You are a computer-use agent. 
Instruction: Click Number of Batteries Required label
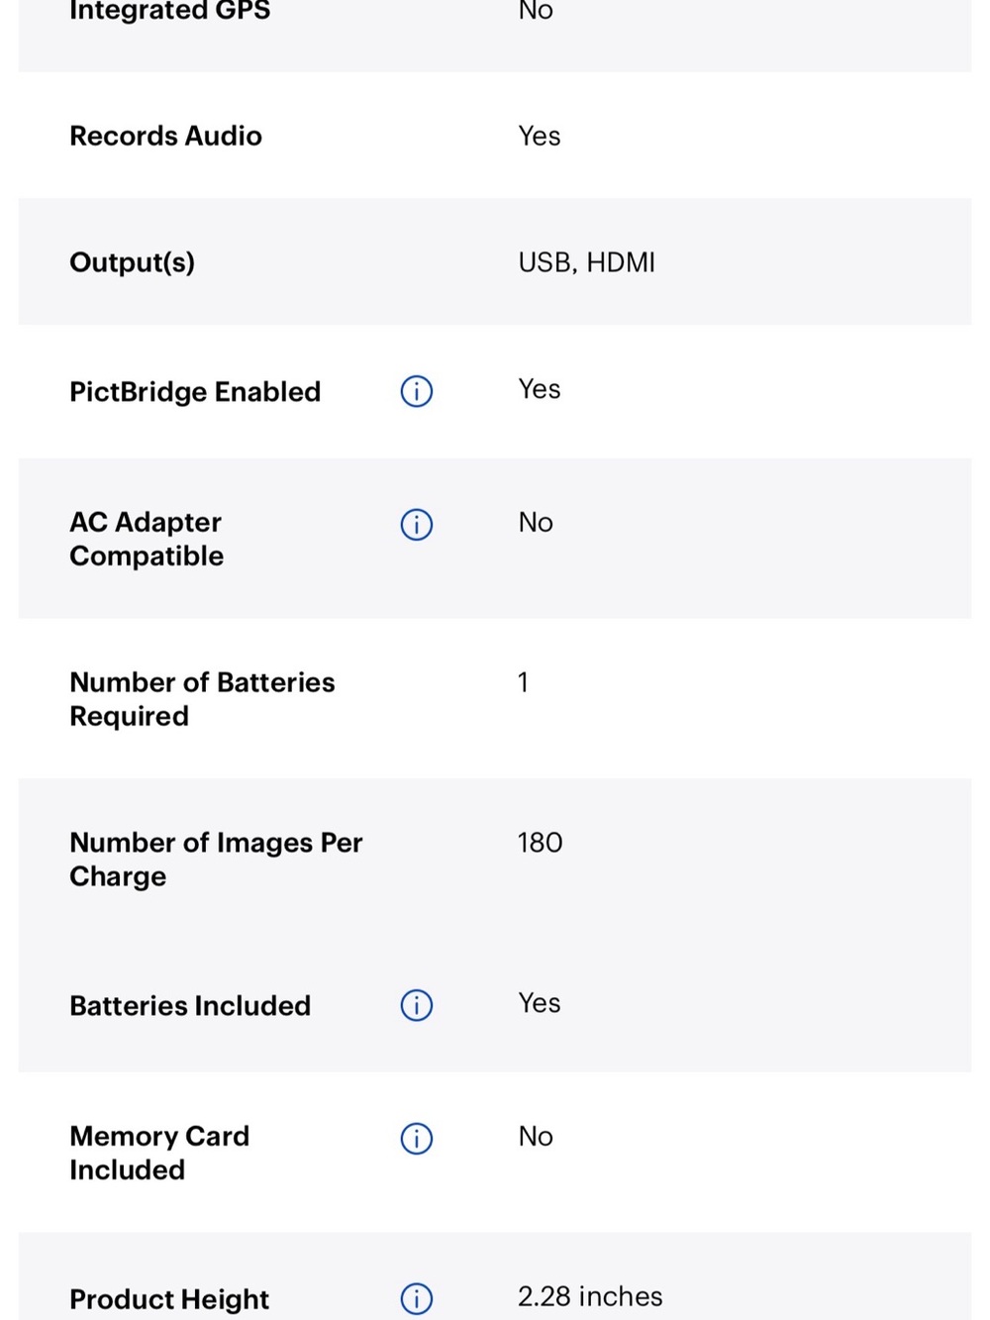point(202,699)
